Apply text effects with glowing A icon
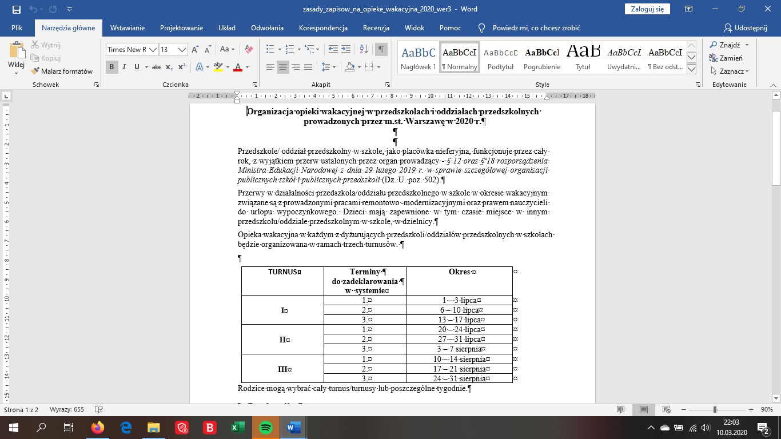781x439 pixels. (x=199, y=67)
